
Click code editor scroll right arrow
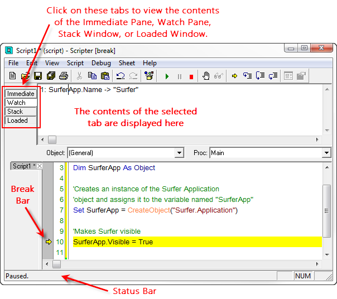point(317,264)
